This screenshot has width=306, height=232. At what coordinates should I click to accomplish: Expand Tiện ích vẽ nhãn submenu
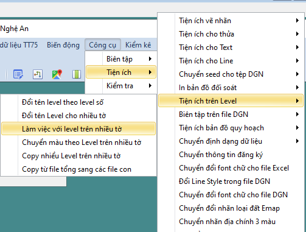pos(231,21)
